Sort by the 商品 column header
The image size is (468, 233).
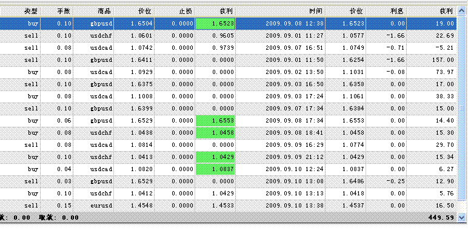[93, 12]
